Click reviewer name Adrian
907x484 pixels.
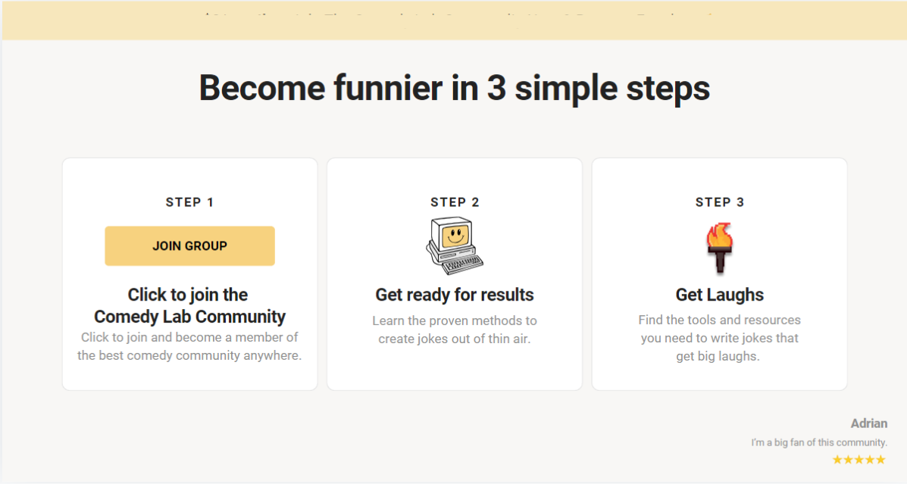[869, 423]
